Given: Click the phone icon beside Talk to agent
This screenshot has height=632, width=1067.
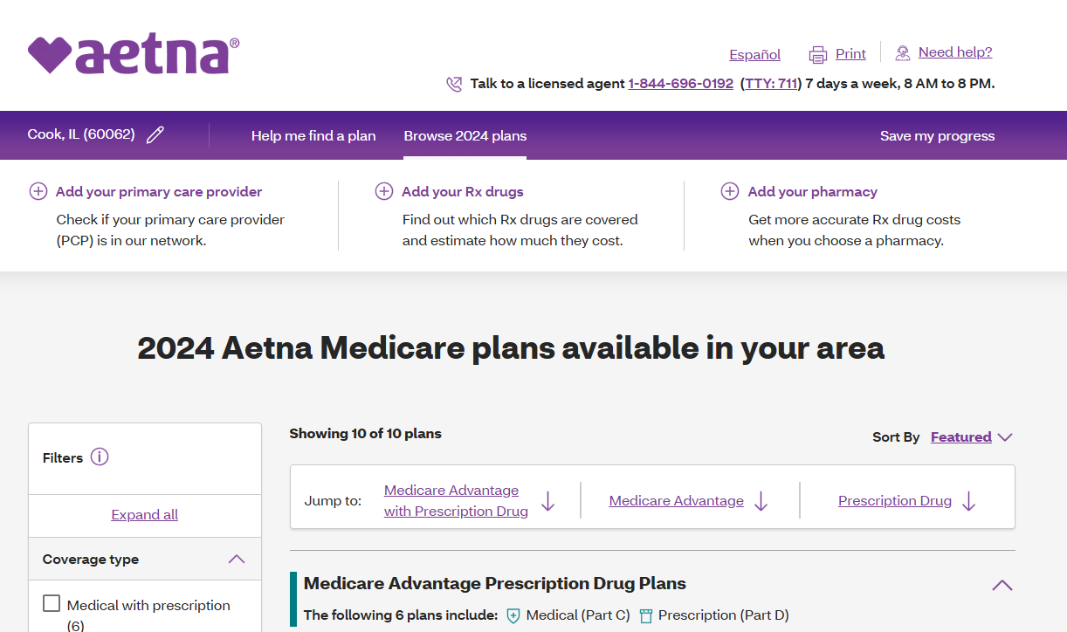Looking at the screenshot, I should pos(454,84).
